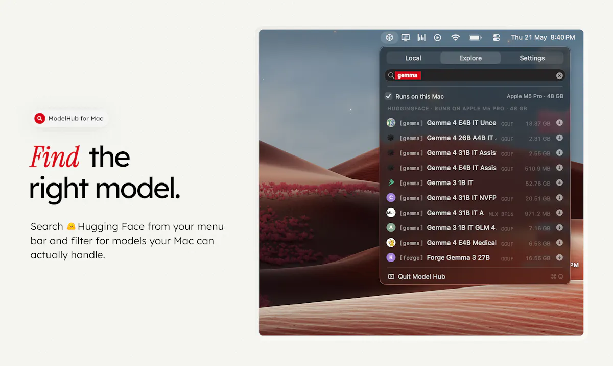Download Forge Gemma 3 27B model

coord(559,258)
